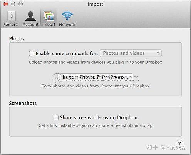This screenshot has width=191, height=155.
Task: Select the Account silhouette icon
Action: [x=30, y=16]
